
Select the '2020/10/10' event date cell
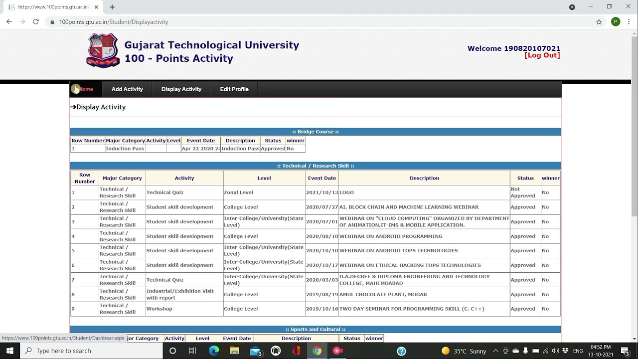tap(322, 251)
